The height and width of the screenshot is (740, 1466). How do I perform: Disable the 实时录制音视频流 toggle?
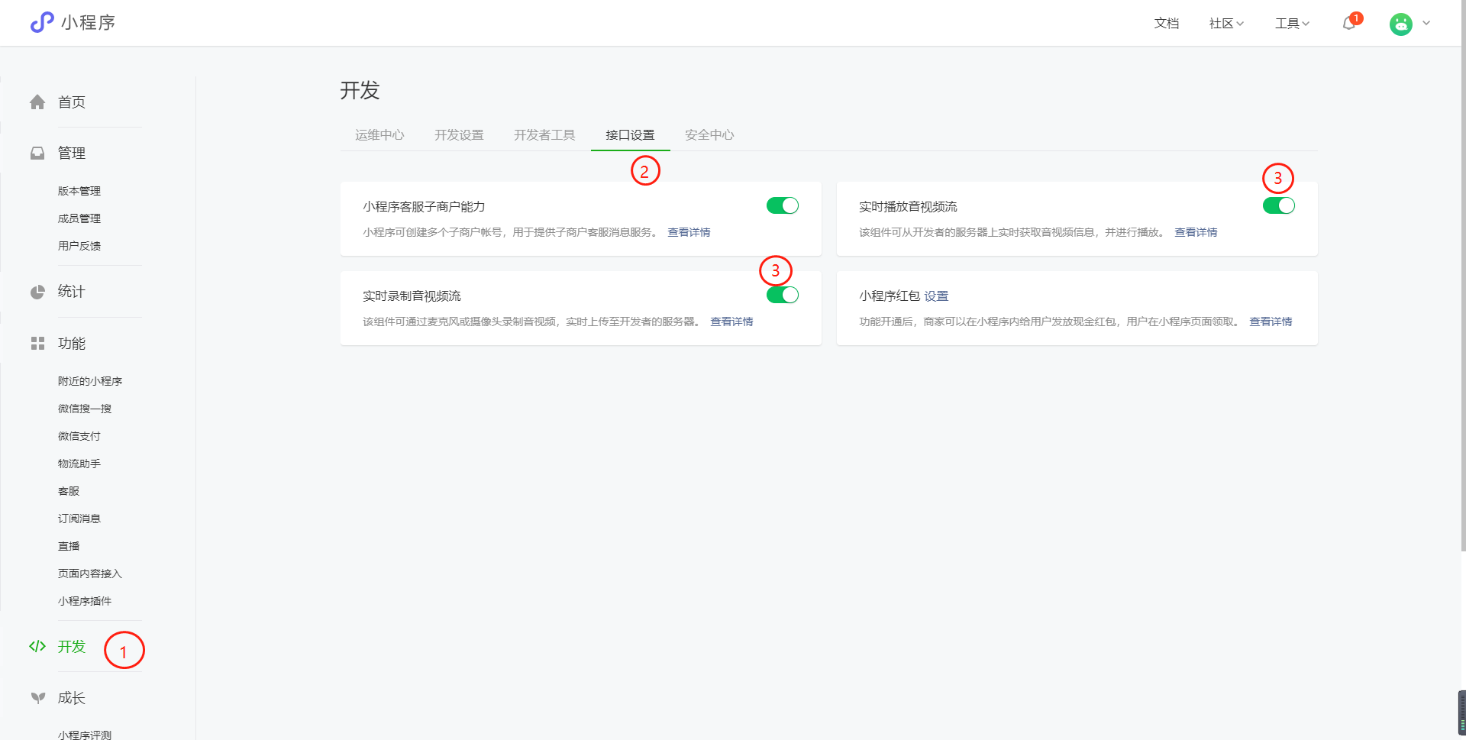[782, 295]
